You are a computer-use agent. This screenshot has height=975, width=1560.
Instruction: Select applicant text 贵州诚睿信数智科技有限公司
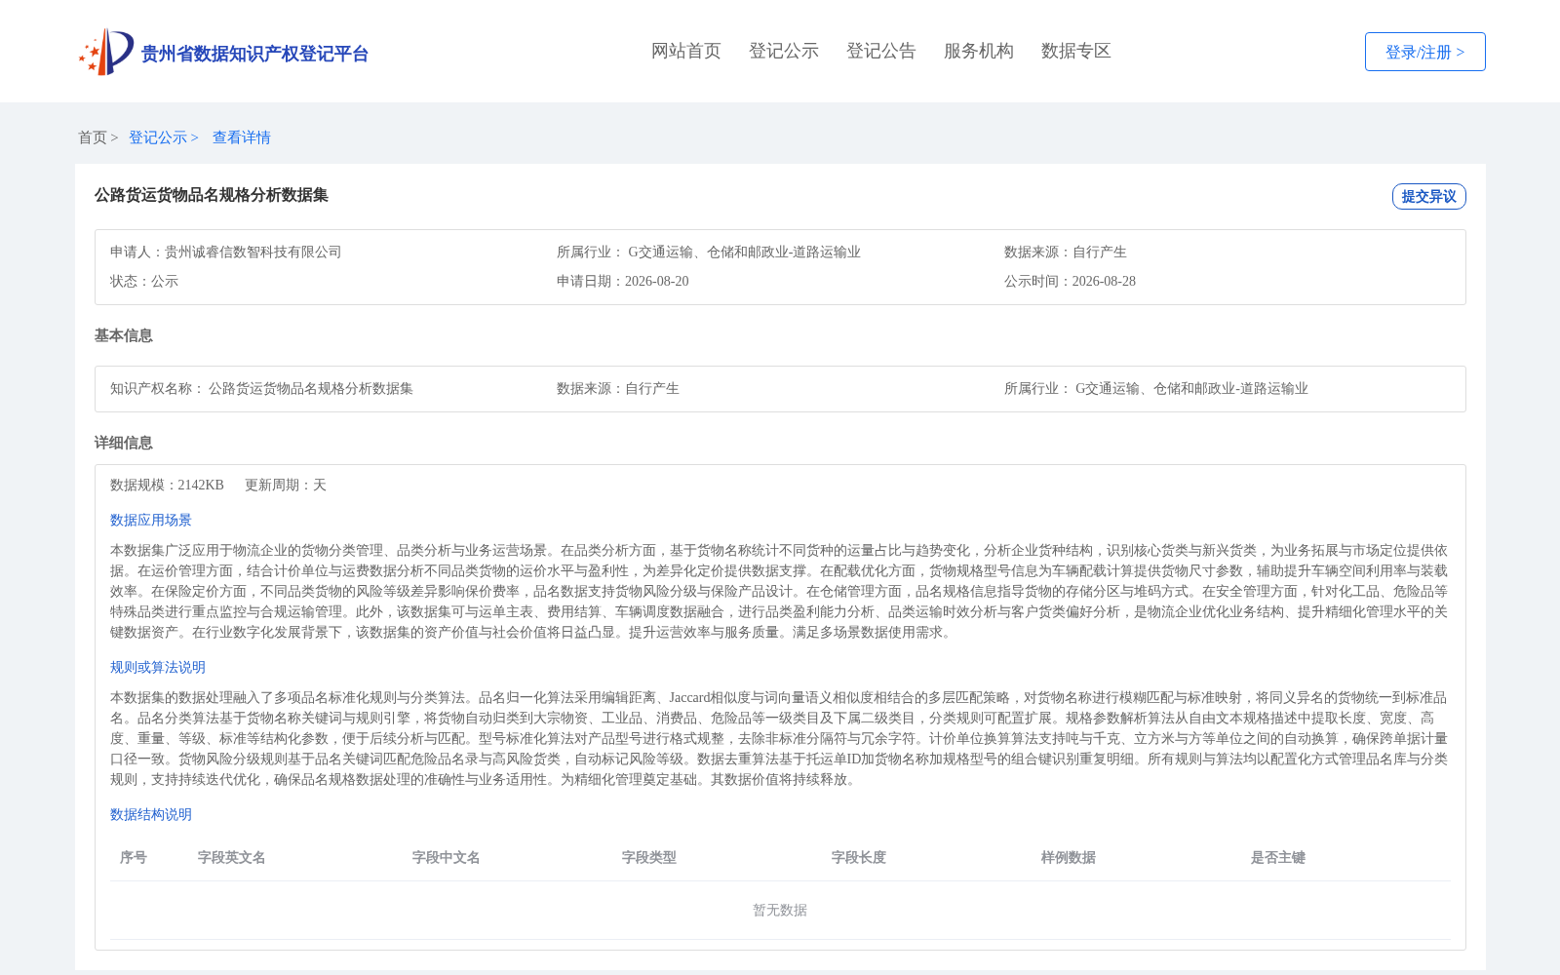coord(253,252)
